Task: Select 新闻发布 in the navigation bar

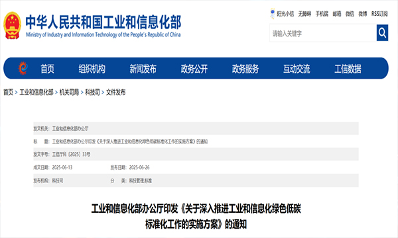Action: [143, 69]
